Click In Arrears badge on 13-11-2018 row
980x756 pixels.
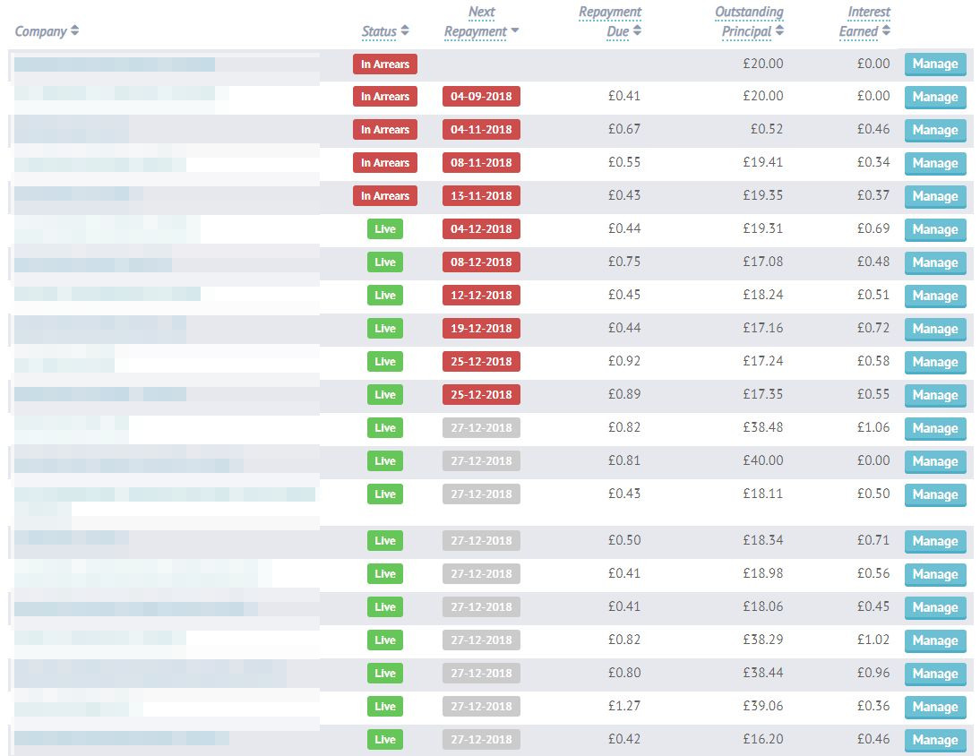tap(385, 196)
